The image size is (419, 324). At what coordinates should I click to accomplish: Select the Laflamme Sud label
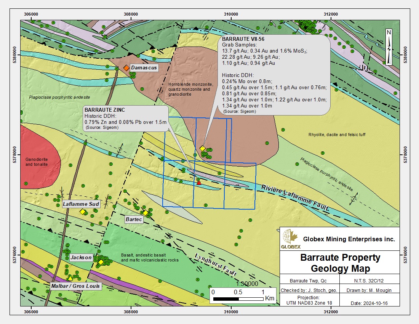(x=81, y=204)
